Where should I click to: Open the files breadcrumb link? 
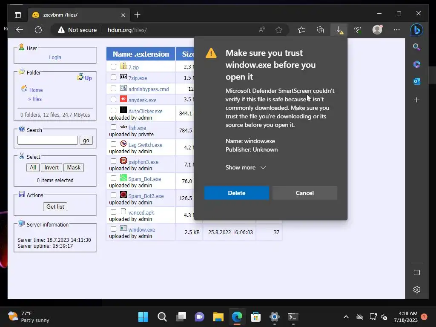pyautogui.click(x=37, y=99)
